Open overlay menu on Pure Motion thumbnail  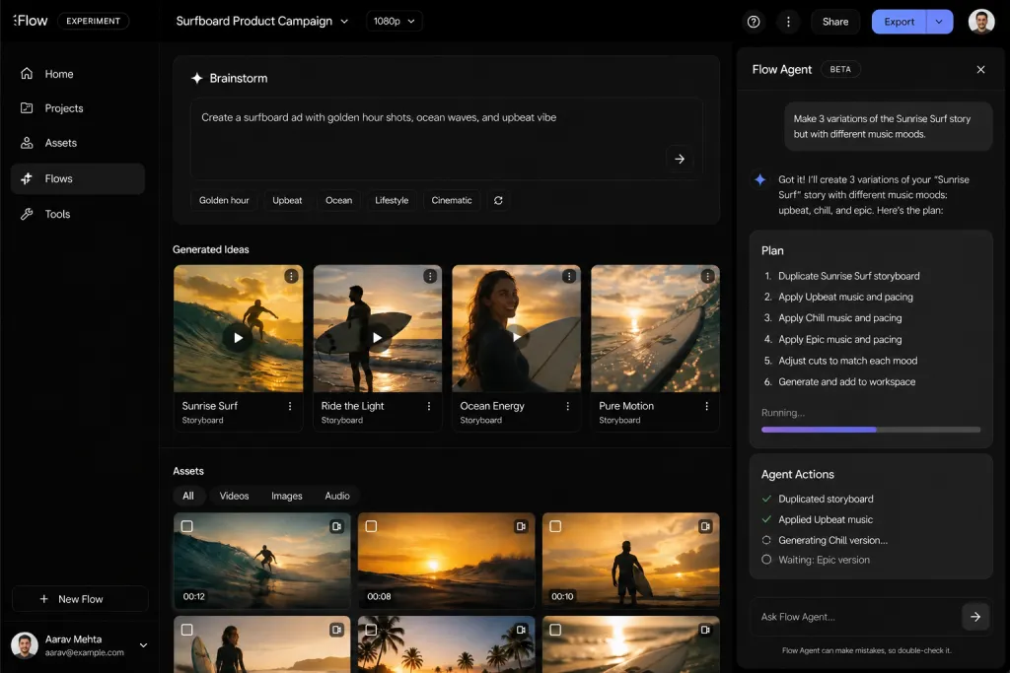(708, 276)
